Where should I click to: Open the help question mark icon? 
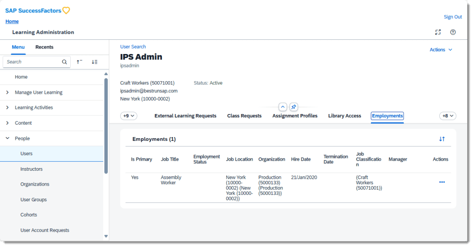click(453, 32)
